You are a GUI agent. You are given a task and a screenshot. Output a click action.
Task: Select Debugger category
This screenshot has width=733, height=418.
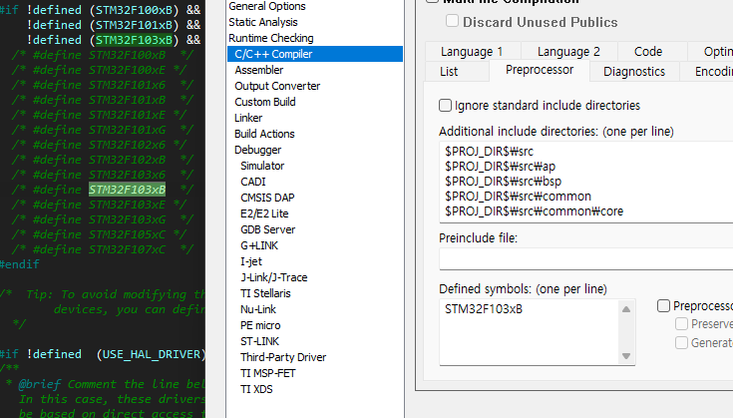tap(257, 150)
